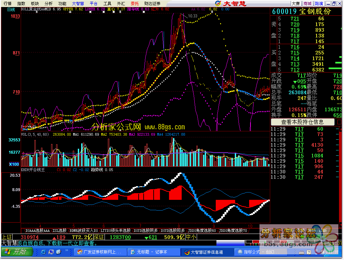Open the 平台 menu

[94, 4]
